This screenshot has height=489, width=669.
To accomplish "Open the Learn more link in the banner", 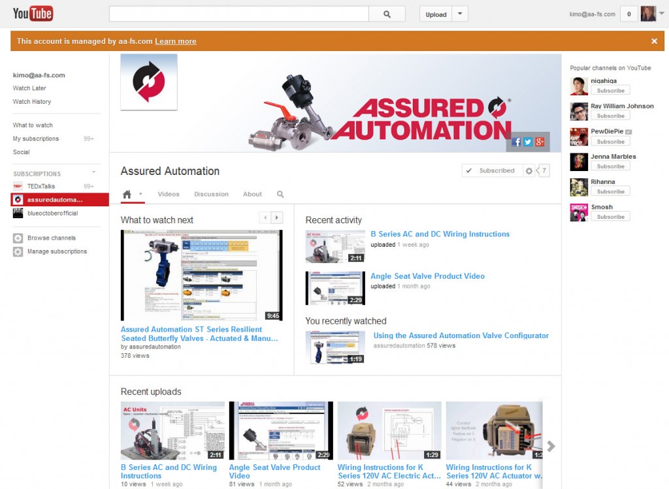I will click(x=175, y=40).
